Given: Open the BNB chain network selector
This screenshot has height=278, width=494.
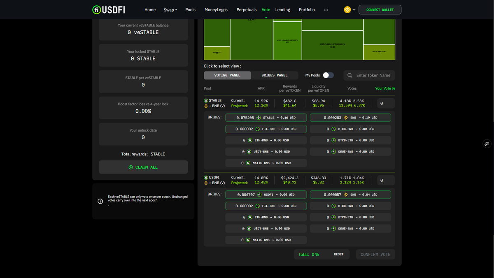Looking at the screenshot, I should (350, 9).
